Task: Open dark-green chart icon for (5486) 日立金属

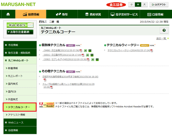Action: 90,50
